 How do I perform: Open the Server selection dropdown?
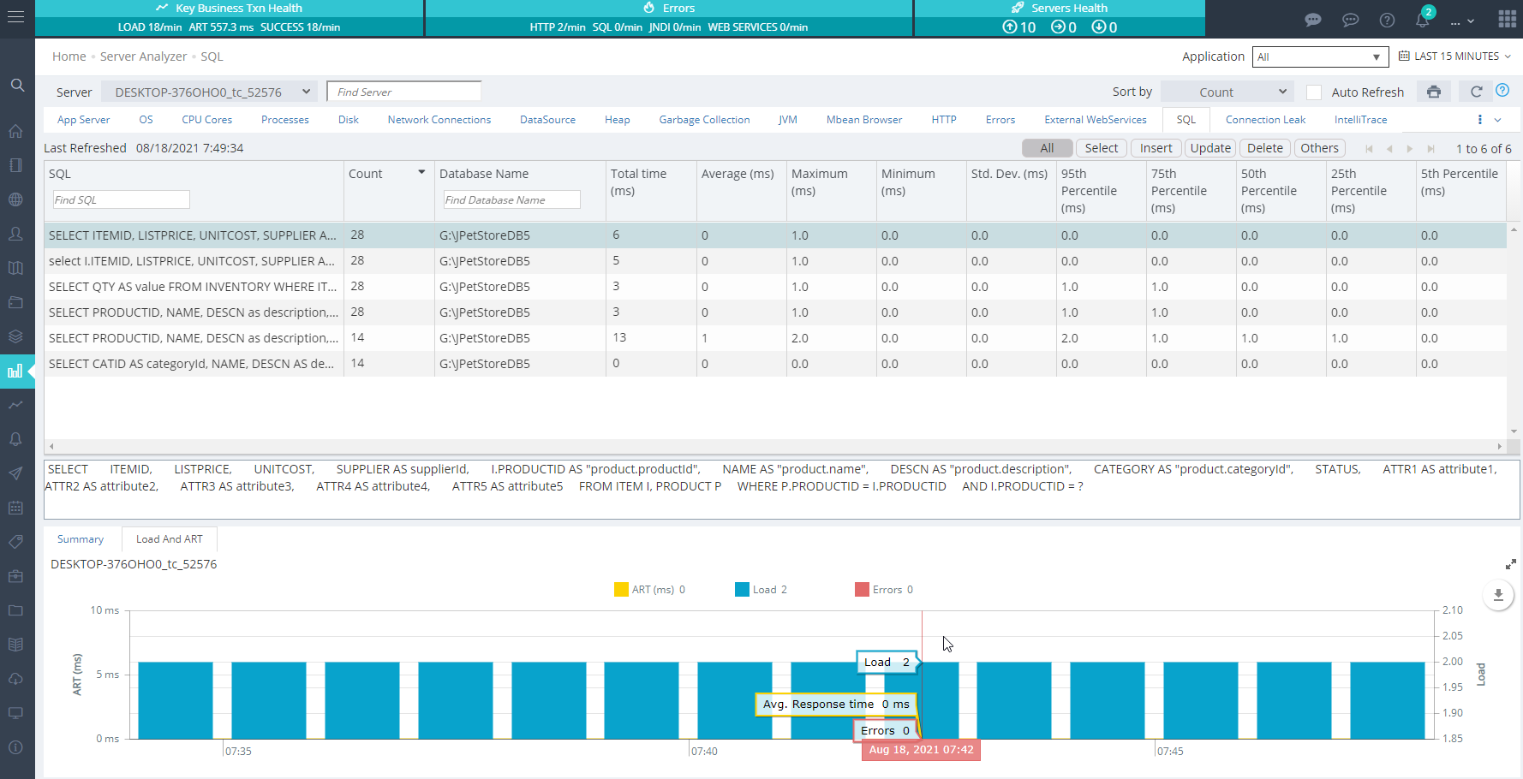point(210,92)
